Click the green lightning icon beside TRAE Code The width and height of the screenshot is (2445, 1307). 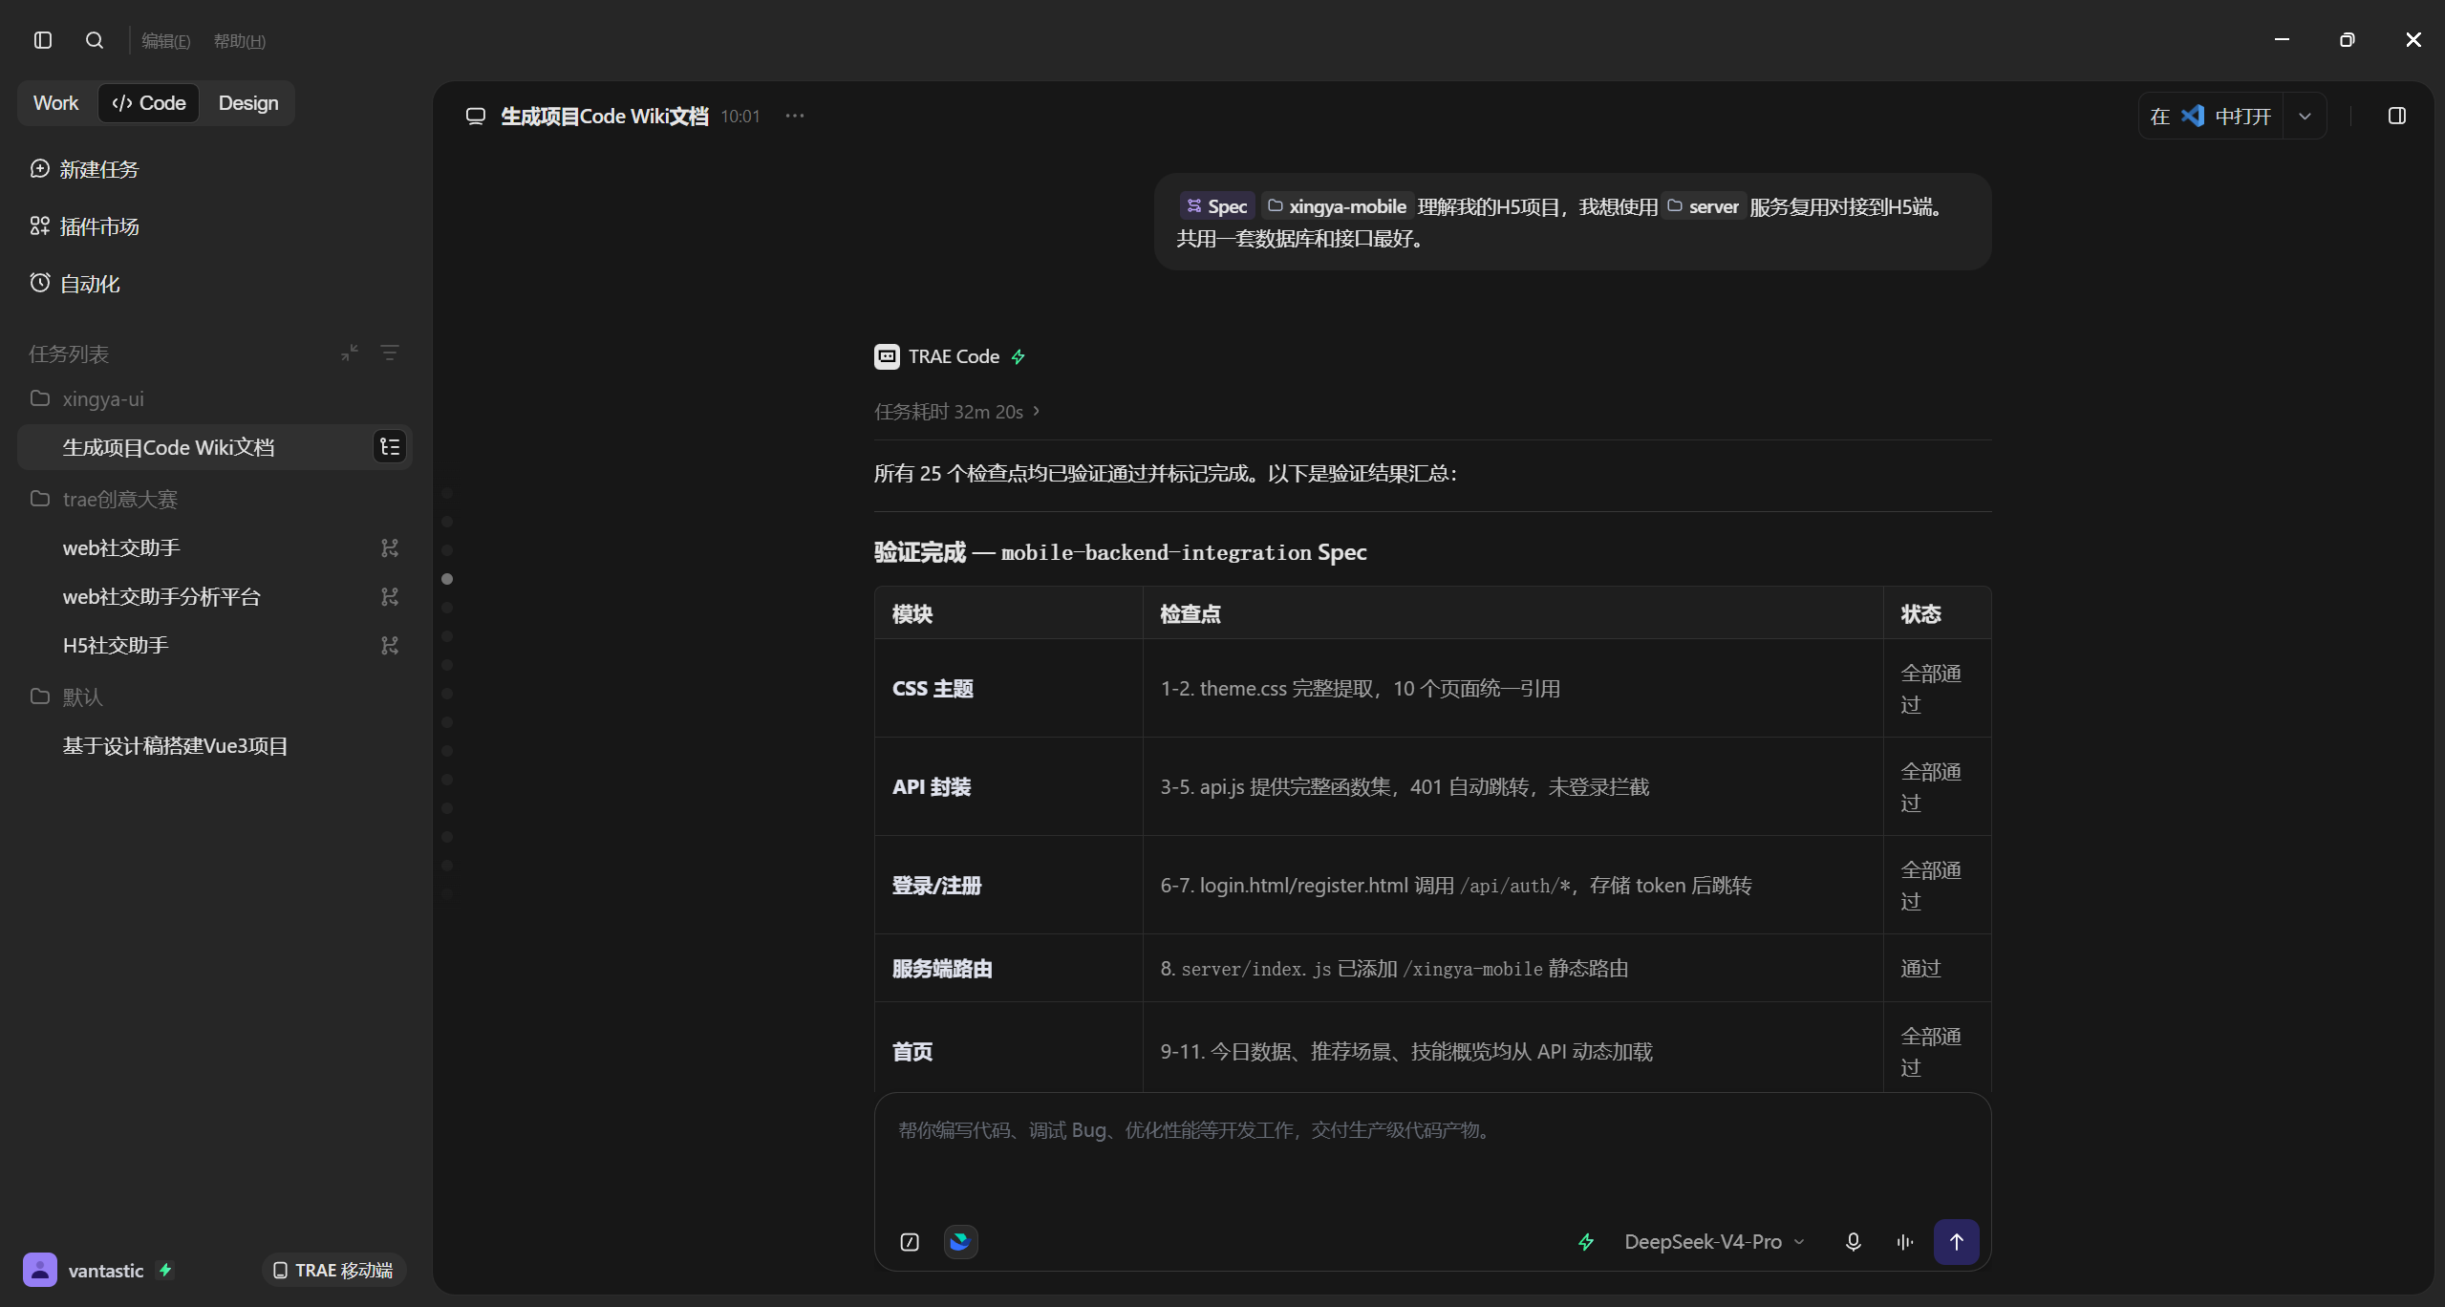pos(1019,356)
